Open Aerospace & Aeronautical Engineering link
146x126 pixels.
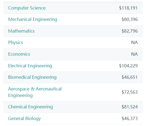35,92
